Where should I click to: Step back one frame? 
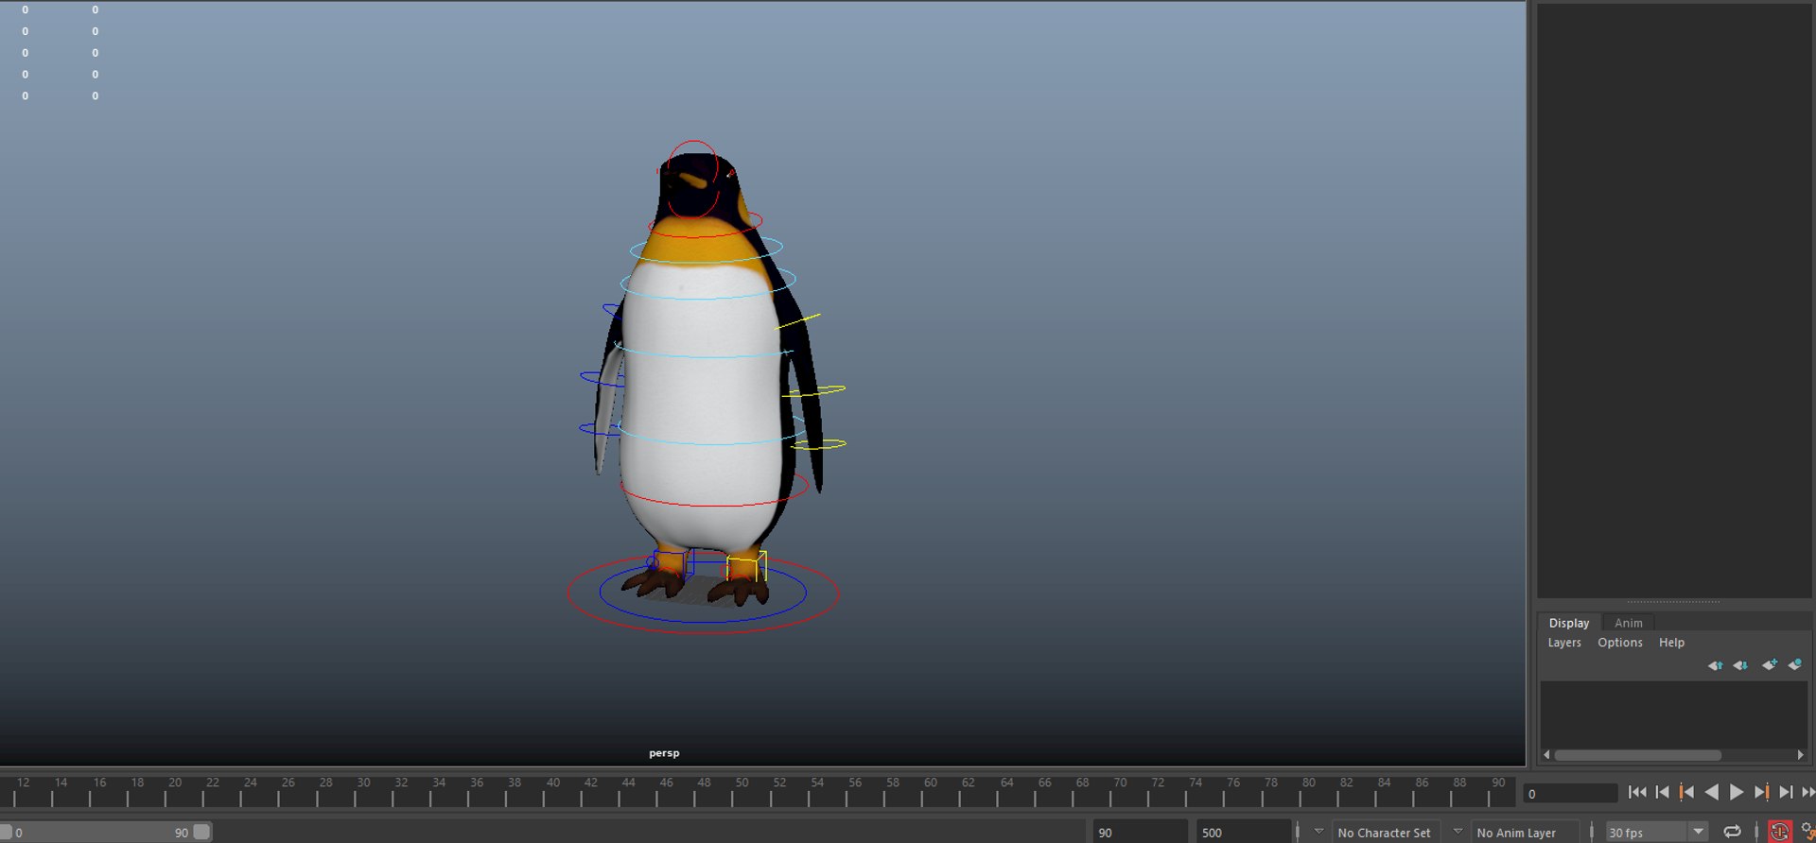tap(1662, 792)
